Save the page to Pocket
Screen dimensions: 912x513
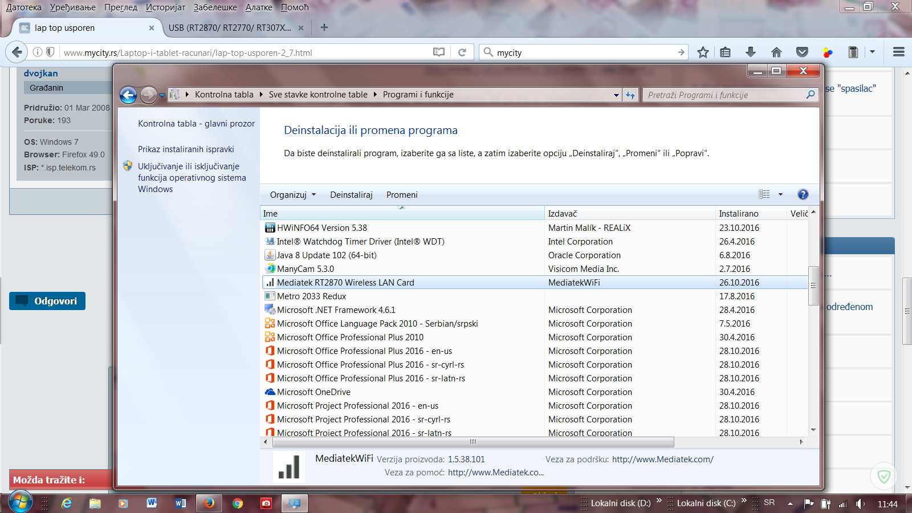point(802,52)
